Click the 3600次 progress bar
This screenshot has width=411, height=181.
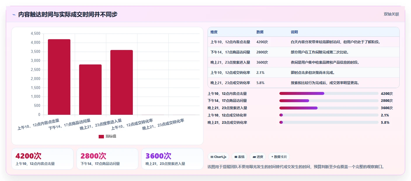pyautogui.click(x=329, y=108)
